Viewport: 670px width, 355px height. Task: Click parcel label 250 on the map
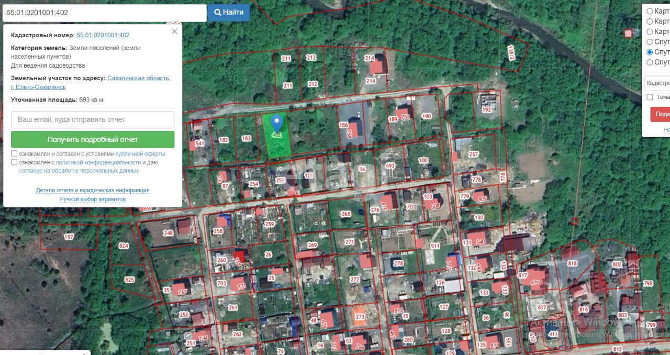pyautogui.click(x=184, y=315)
